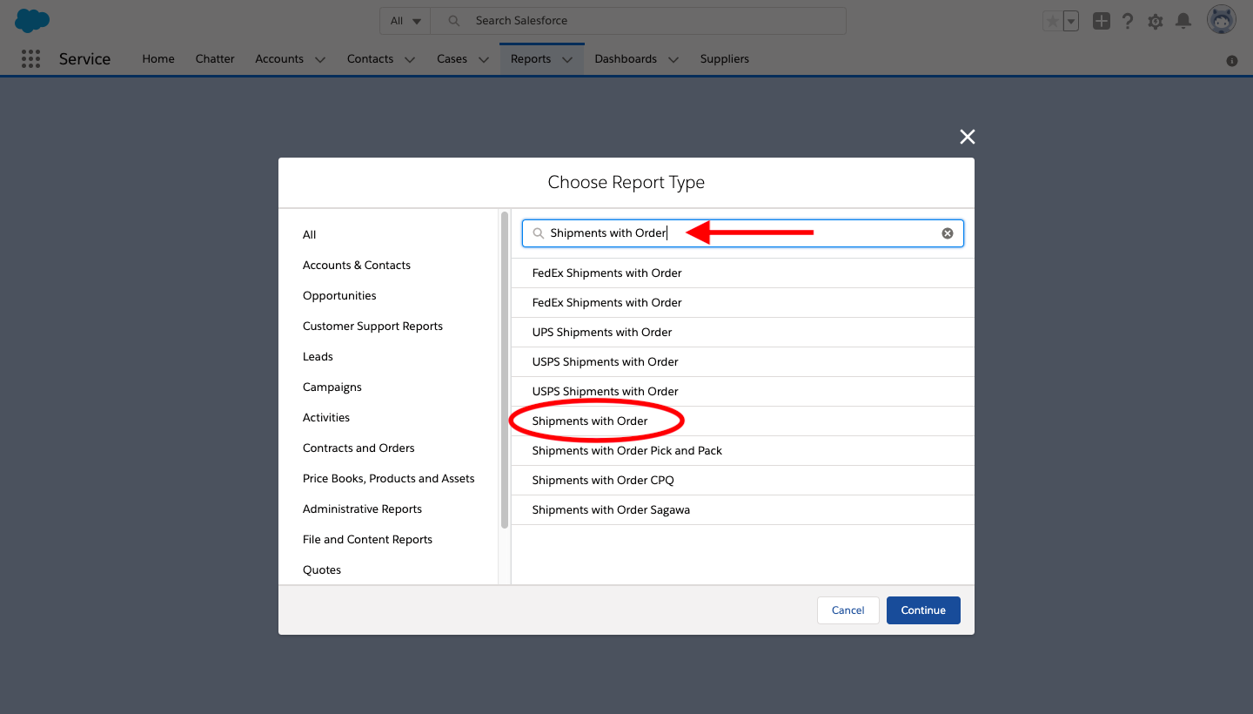Open the App Launcher dots grid

tap(30, 58)
